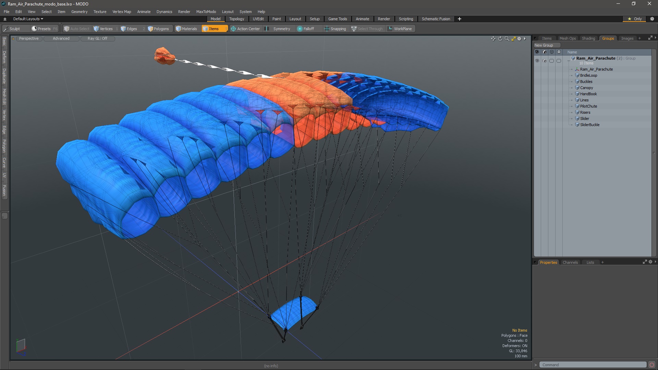Click the Command input field
The image size is (658, 370).
click(x=592, y=365)
